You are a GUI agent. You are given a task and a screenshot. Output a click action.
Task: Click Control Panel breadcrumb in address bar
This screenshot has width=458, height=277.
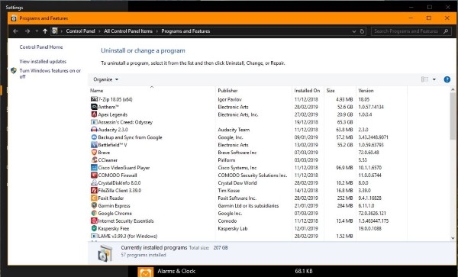pos(80,31)
